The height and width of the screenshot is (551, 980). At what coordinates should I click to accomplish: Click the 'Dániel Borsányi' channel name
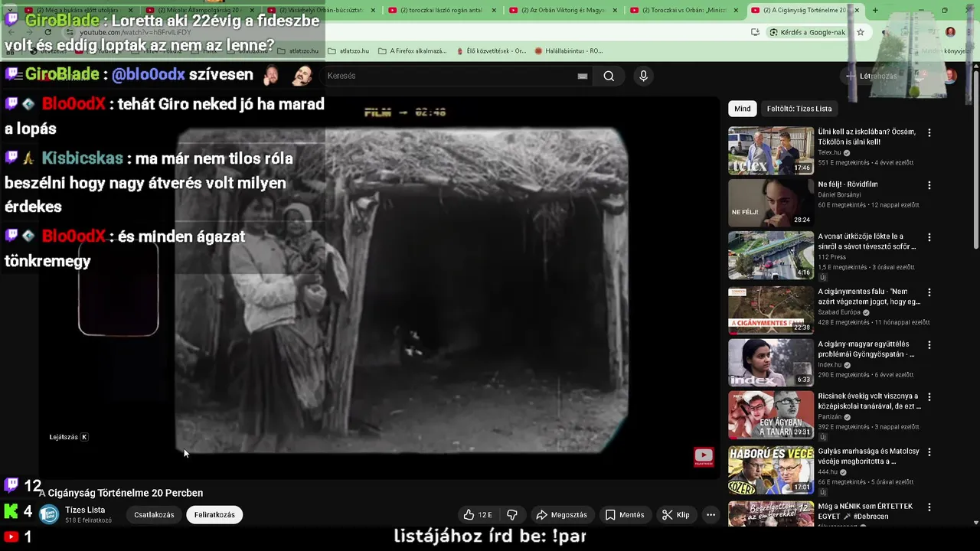(840, 195)
